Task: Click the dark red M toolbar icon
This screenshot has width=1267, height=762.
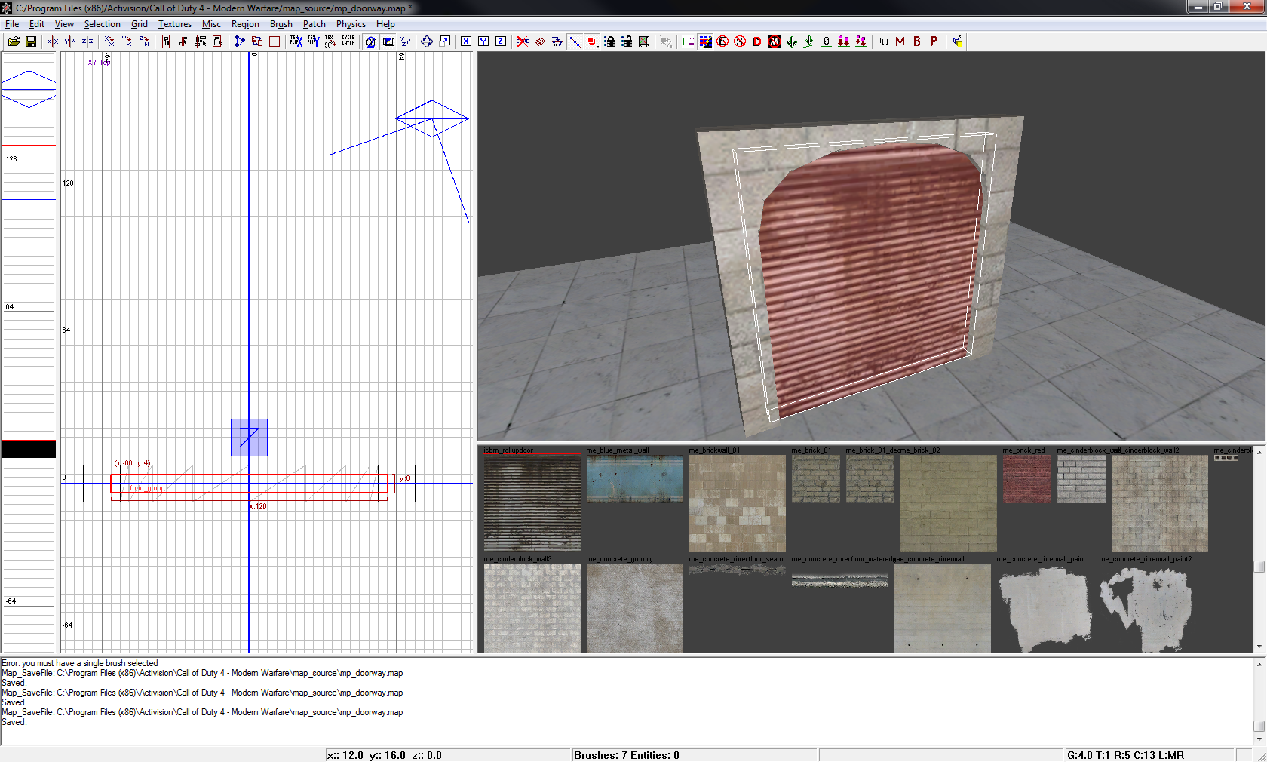Action: [x=900, y=41]
